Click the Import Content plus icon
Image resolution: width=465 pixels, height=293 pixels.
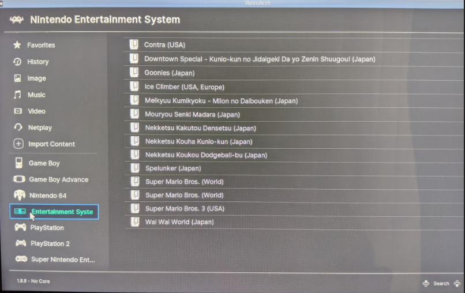18,144
